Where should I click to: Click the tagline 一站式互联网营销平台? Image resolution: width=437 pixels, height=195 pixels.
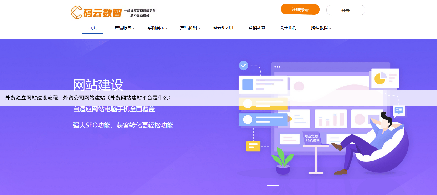[x=140, y=11]
